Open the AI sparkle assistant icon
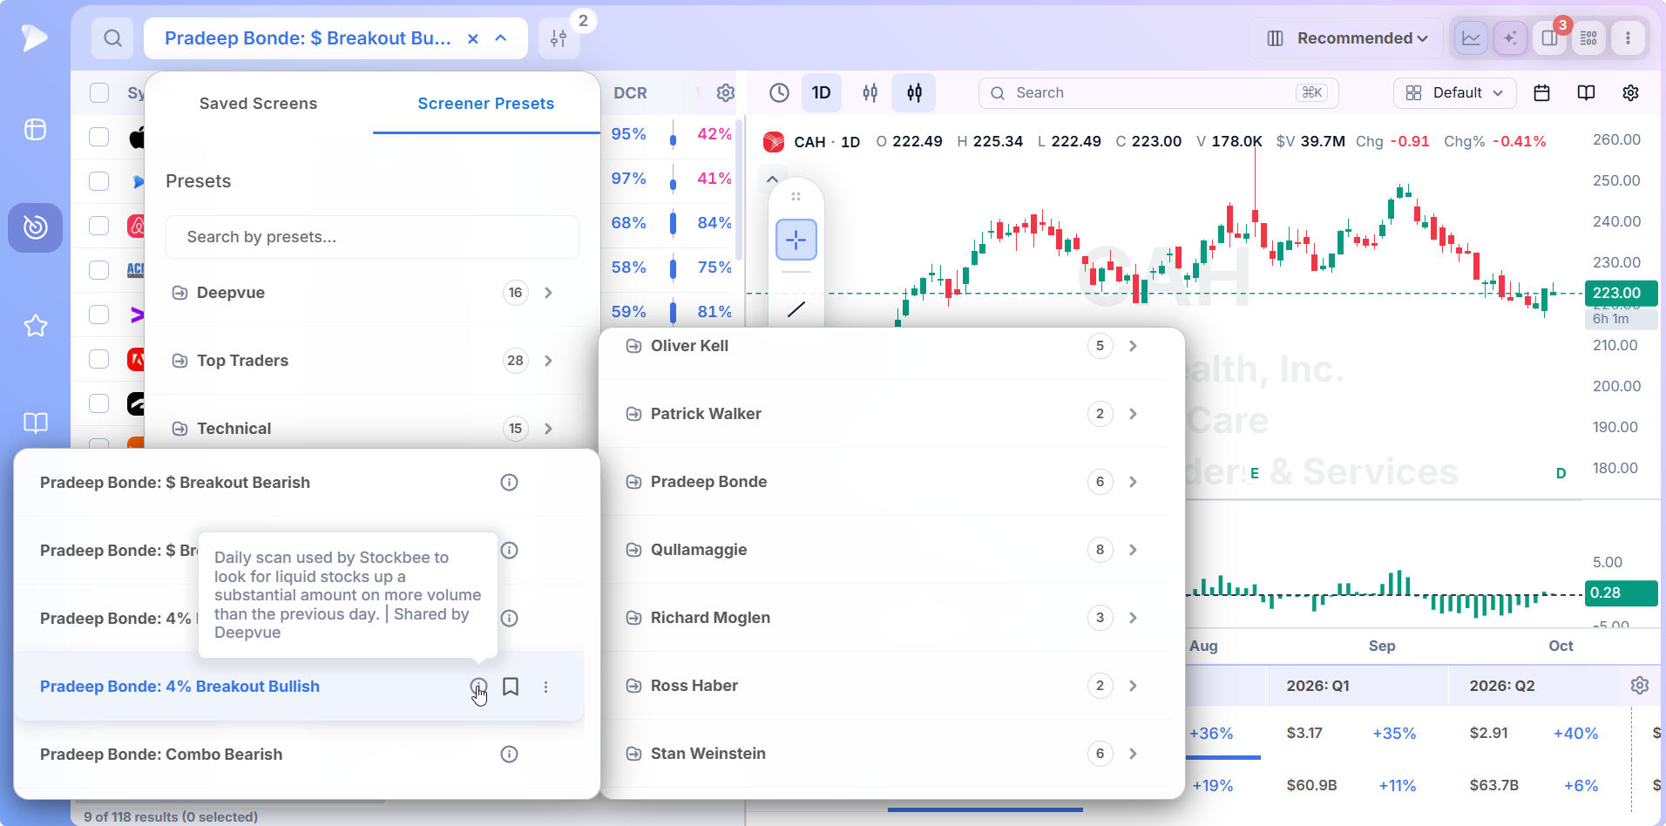The height and width of the screenshot is (826, 1666). (x=1510, y=38)
